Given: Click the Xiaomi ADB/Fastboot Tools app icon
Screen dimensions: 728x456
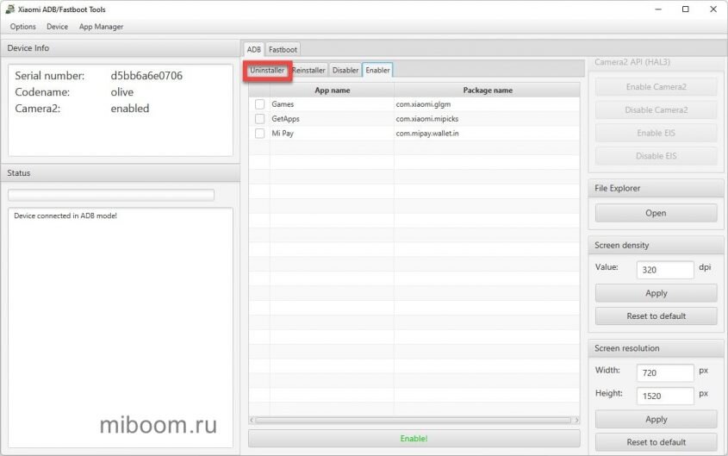Looking at the screenshot, I should (9, 9).
